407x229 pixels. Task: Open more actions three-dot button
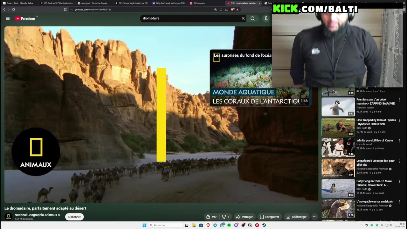[x=314, y=217]
